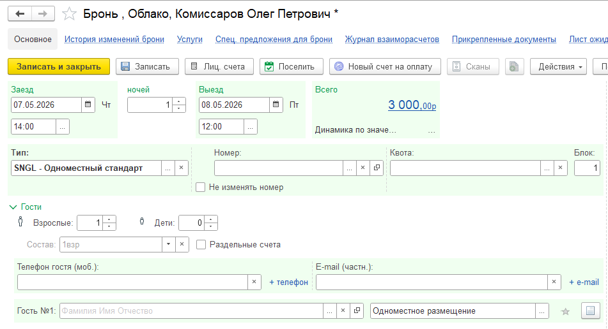Create Новый счет на оплату
Image resolution: width=608 pixels, height=329 pixels.
pyautogui.click(x=385, y=66)
